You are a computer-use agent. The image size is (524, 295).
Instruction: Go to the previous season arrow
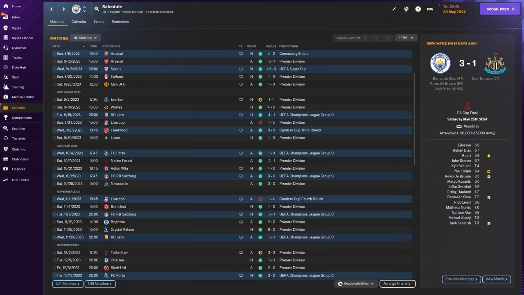pos(376,38)
